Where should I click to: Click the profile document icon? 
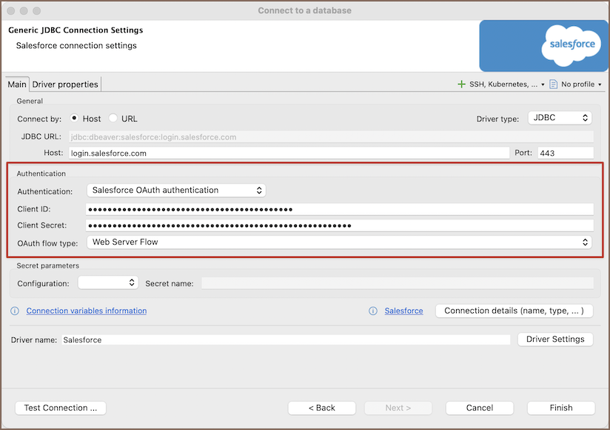[x=553, y=85]
